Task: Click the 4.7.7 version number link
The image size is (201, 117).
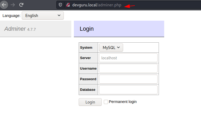Action: click(32, 29)
